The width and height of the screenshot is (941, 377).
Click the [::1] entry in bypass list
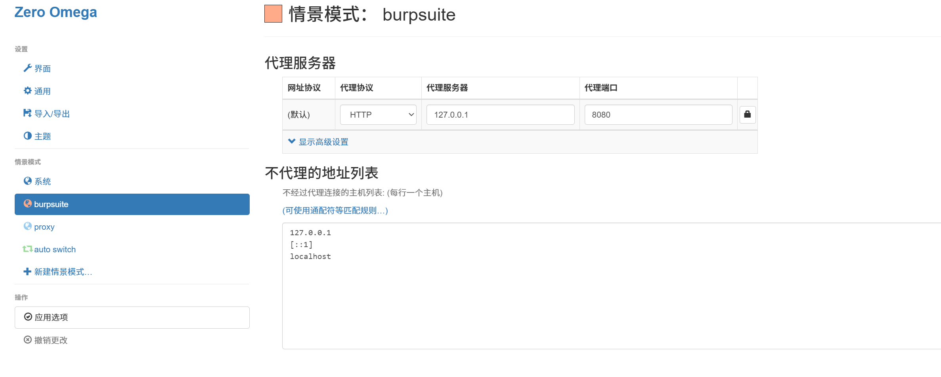click(301, 244)
